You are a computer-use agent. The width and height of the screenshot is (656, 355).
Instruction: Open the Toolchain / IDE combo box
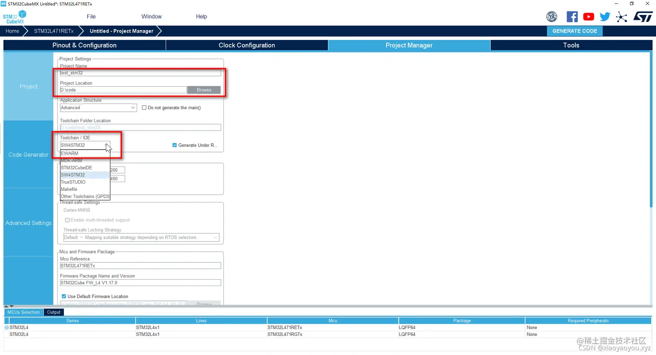(85, 145)
